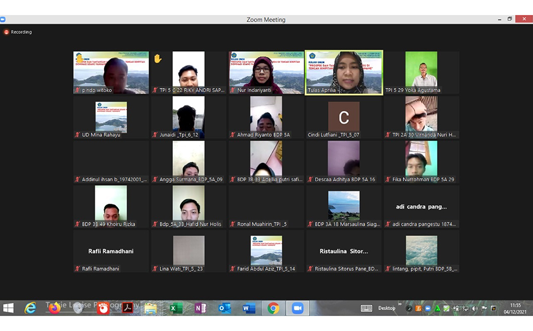
Task: Click the muted mic icon next to Junaidi
Action: click(x=155, y=135)
